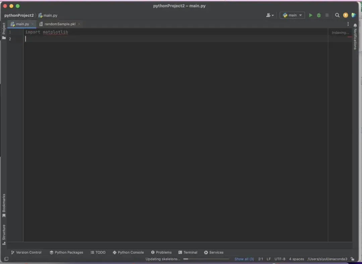Click the Indexing... inspection status text
This screenshot has width=362, height=264.
(340, 33)
